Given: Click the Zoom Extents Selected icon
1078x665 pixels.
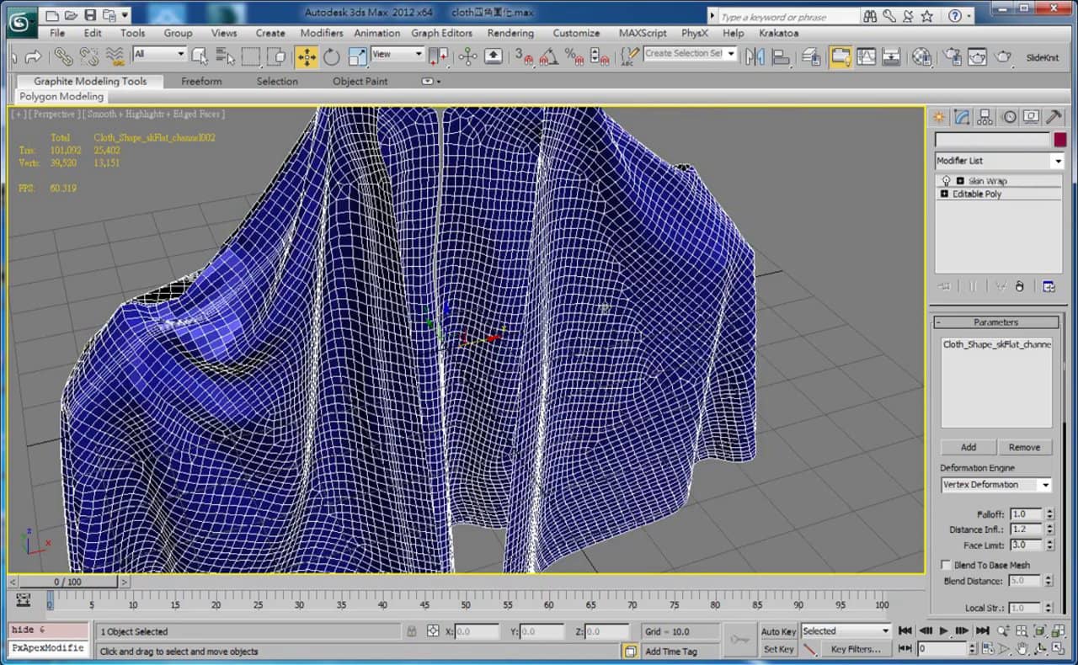Looking at the screenshot, I should coord(1038,630).
